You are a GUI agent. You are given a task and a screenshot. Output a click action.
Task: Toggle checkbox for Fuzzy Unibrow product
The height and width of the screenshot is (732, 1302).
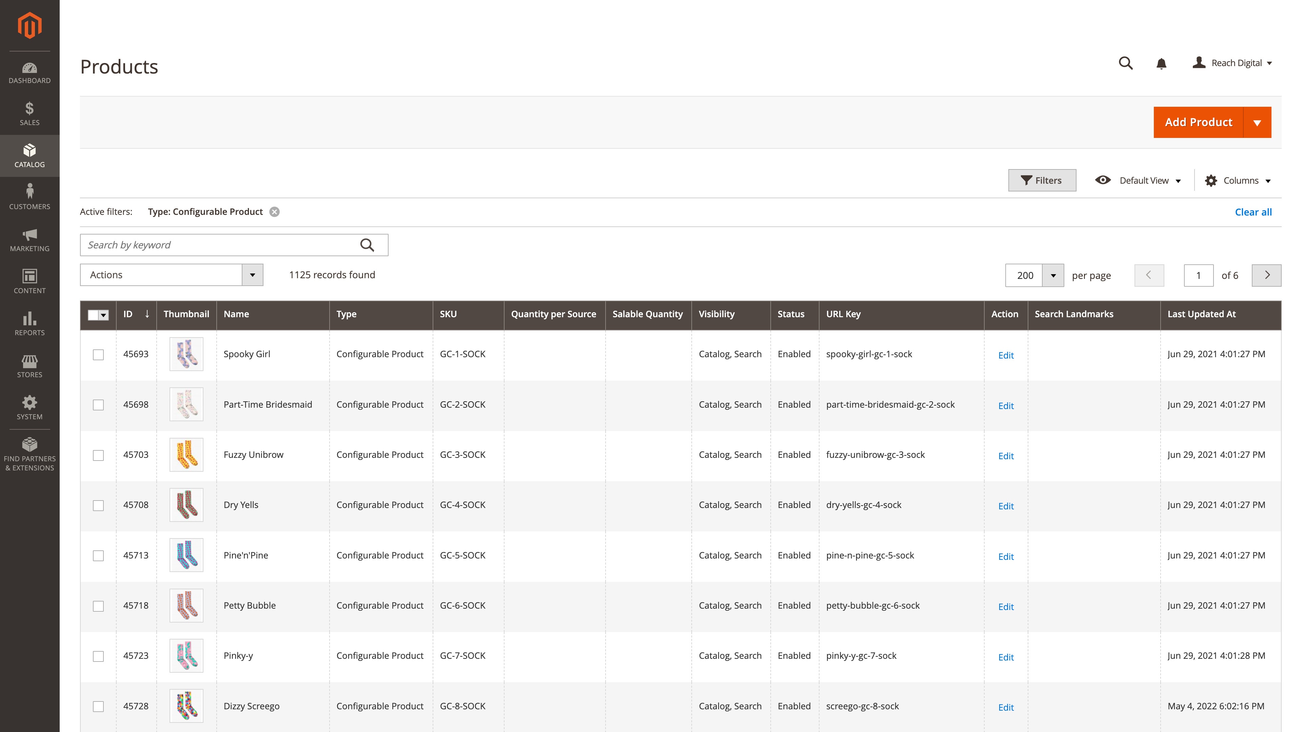[98, 454]
